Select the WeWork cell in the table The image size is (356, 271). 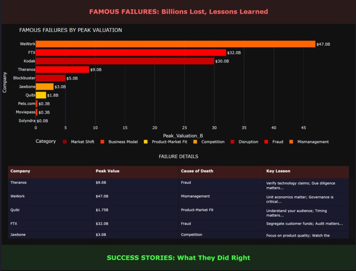click(51, 199)
